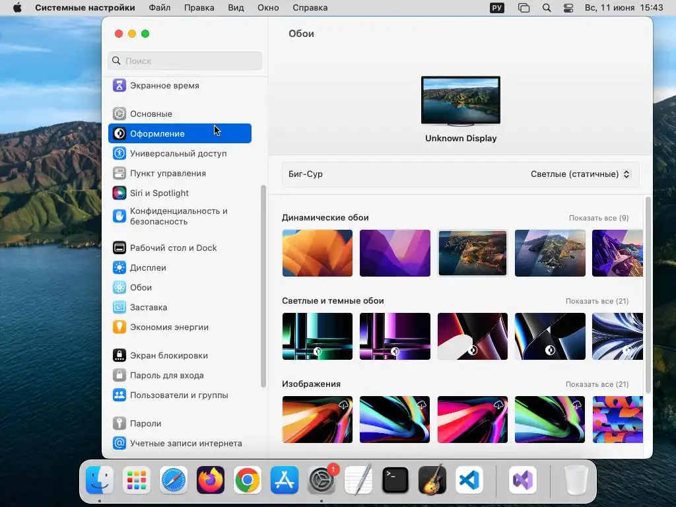Image resolution: width=676 pixels, height=507 pixels.
Task: Open Control Center in menu bar
Action: click(568, 8)
